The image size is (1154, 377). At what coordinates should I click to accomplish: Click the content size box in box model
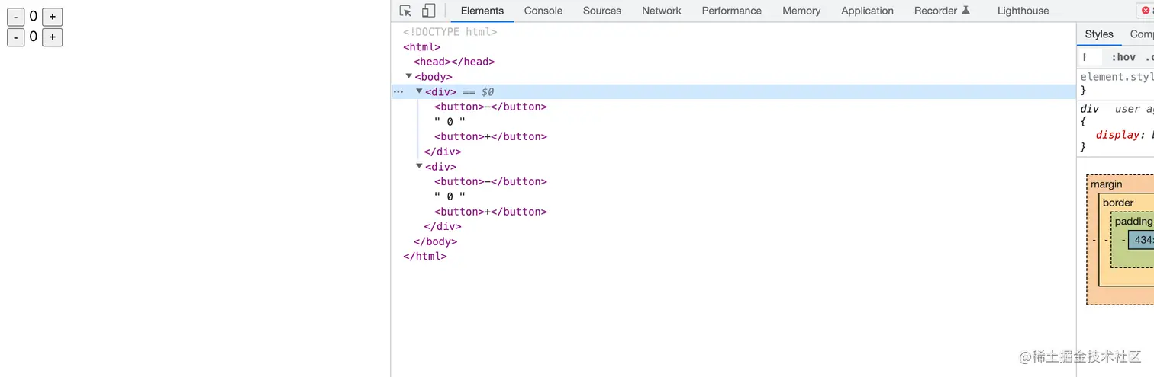[x=1141, y=240]
